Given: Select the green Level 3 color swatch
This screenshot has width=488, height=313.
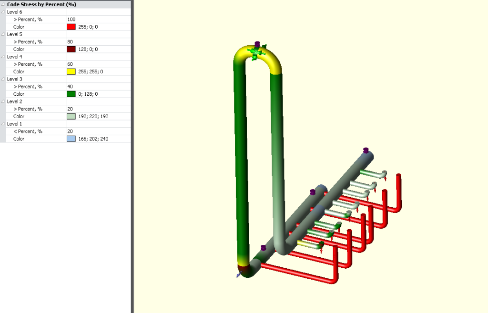Looking at the screenshot, I should [71, 94].
